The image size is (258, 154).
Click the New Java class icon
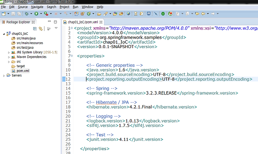(89, 14)
